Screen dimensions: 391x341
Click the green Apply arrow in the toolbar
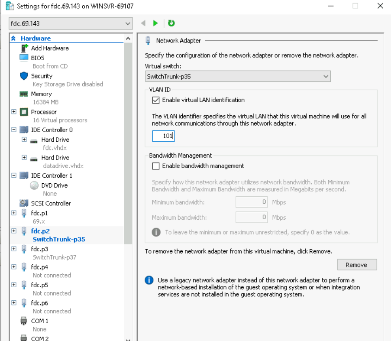tap(155, 23)
